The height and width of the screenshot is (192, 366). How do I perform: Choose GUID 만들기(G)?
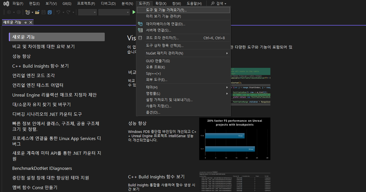tap(183, 61)
